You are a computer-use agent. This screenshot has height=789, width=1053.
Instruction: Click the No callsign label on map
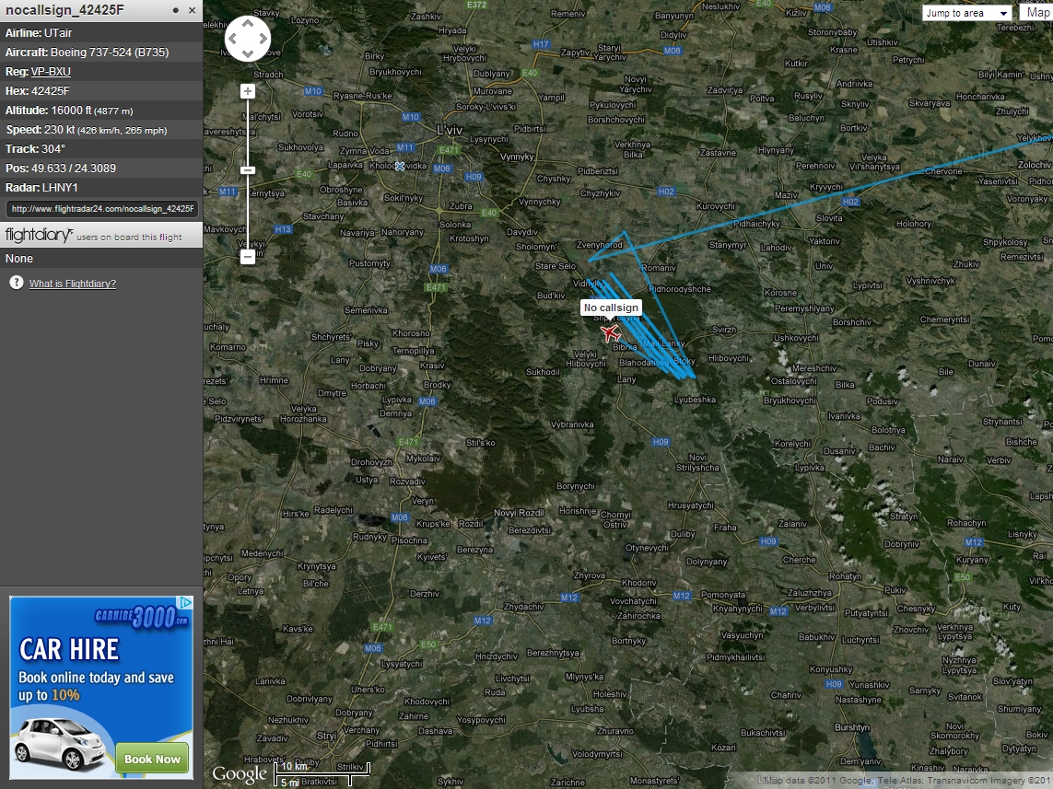pyautogui.click(x=611, y=307)
